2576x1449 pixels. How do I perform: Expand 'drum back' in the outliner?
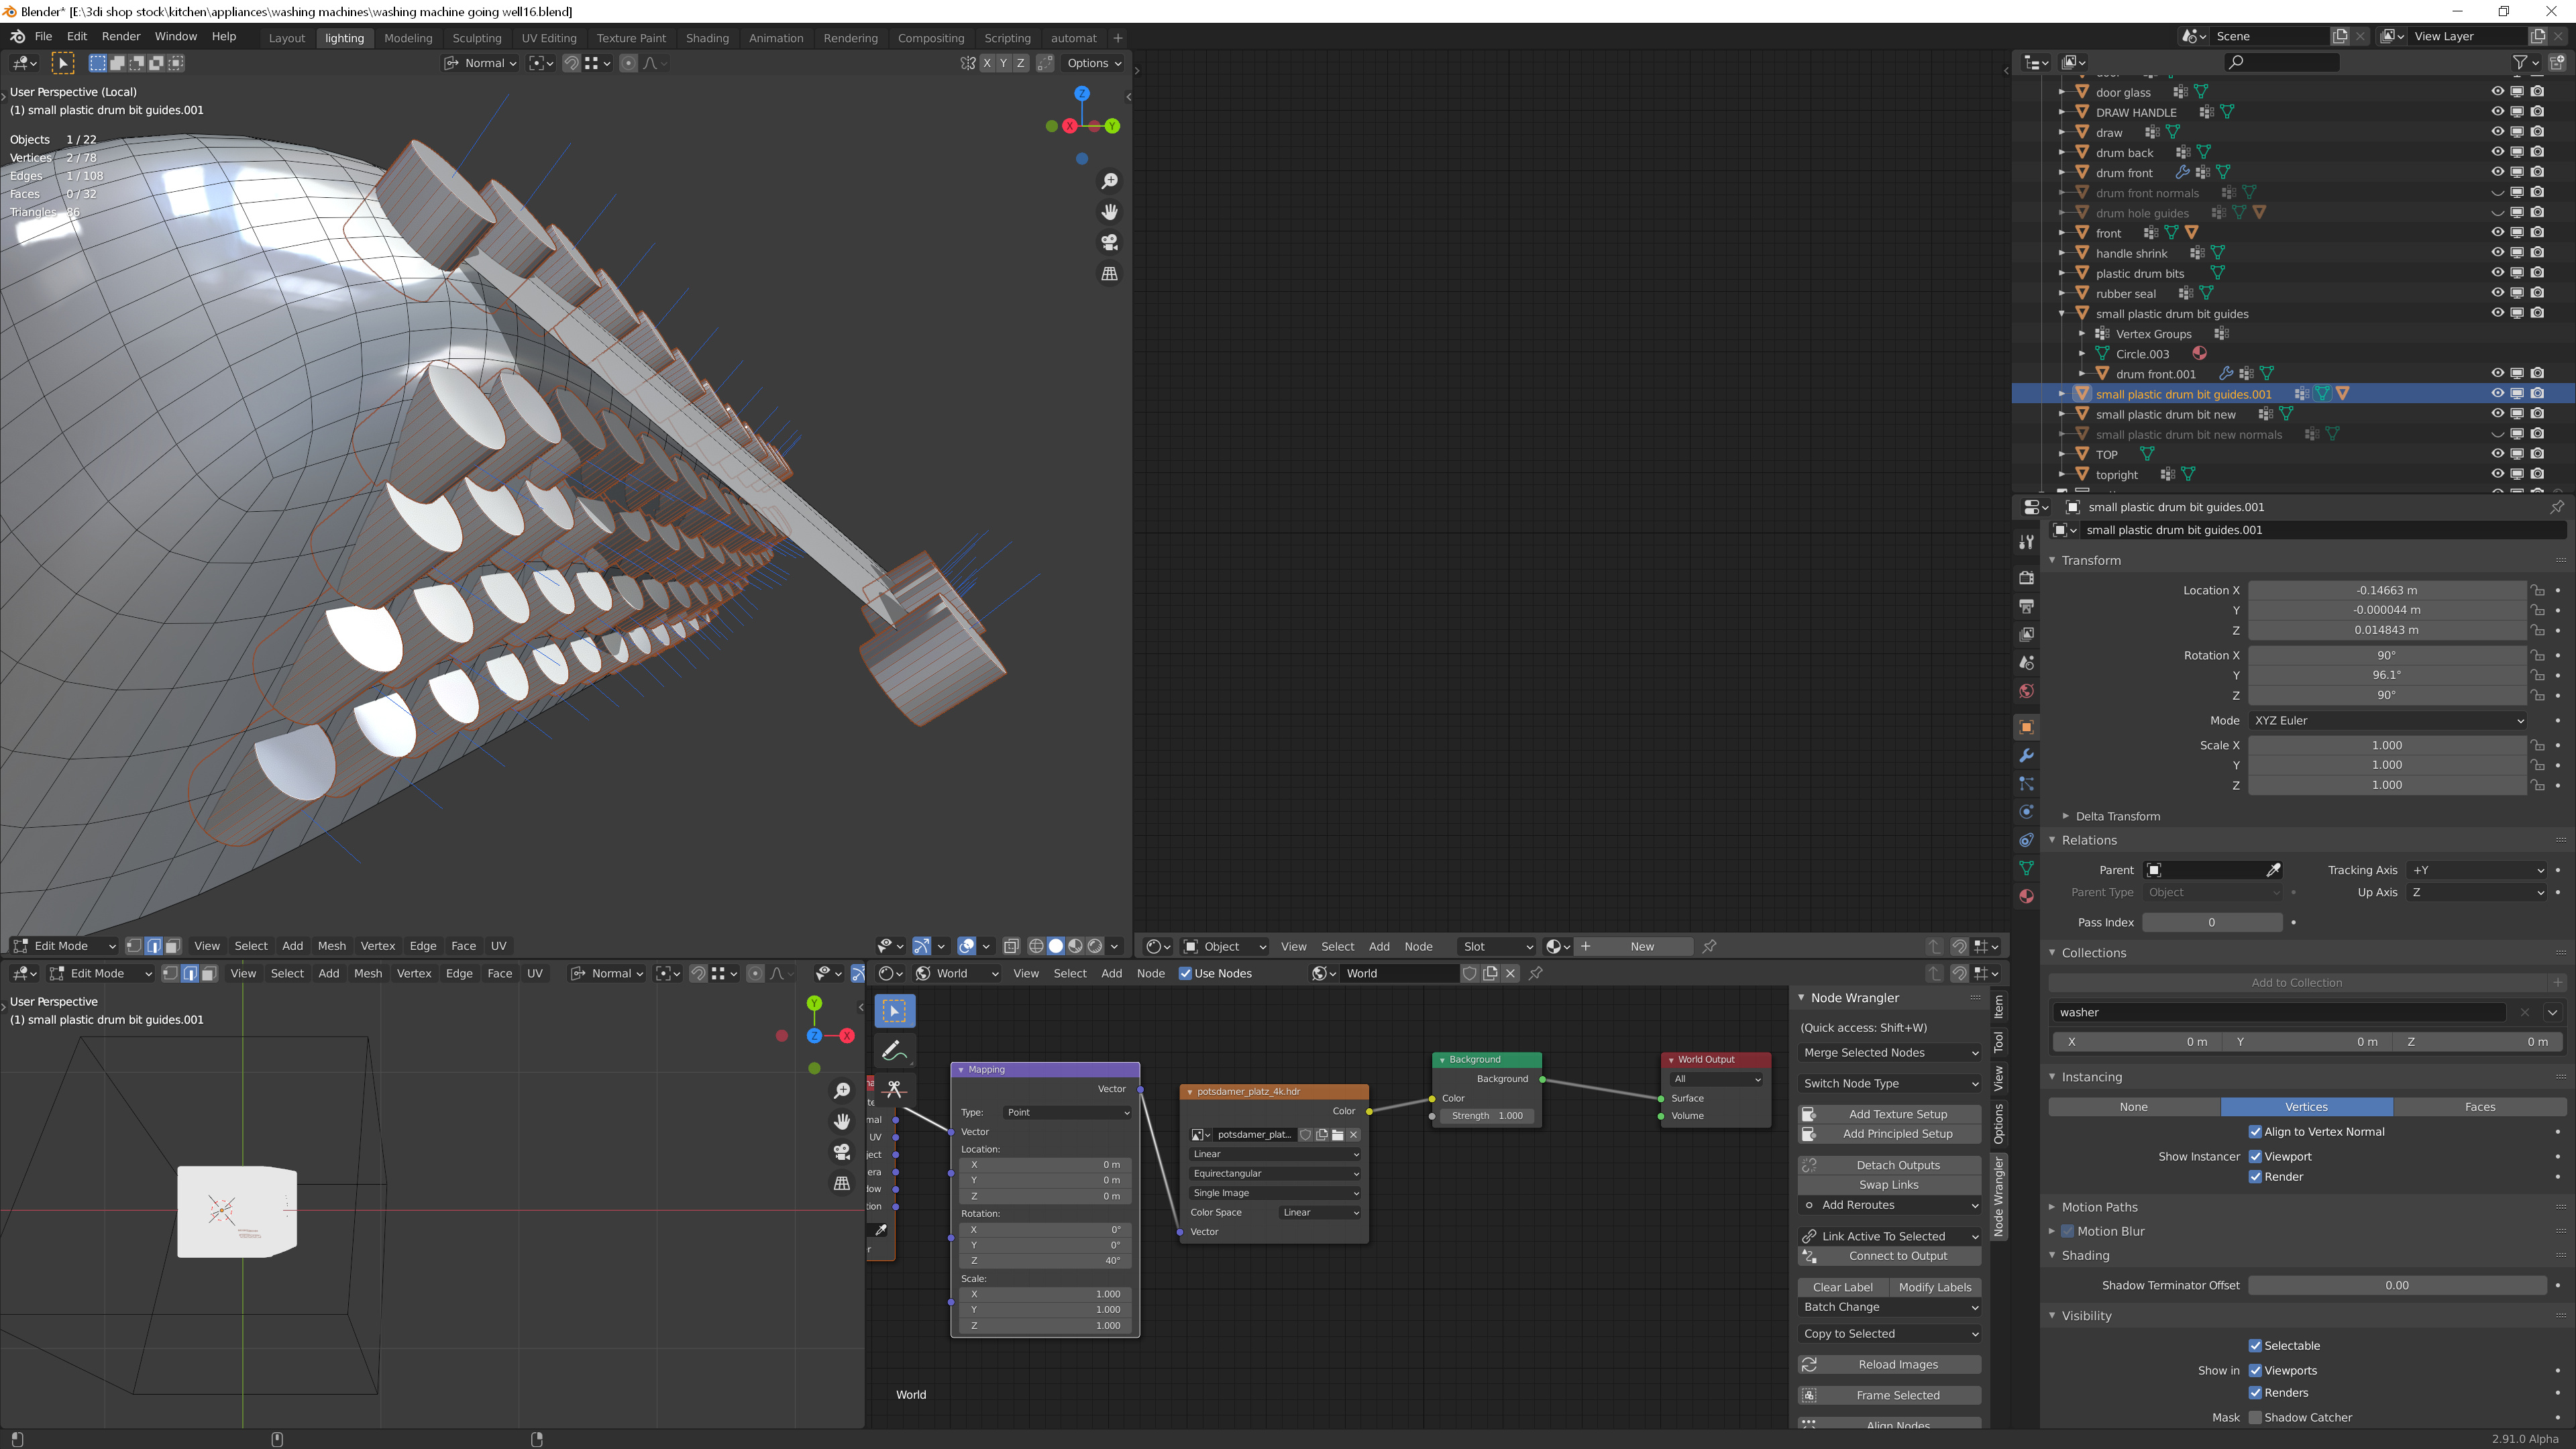tap(2062, 152)
